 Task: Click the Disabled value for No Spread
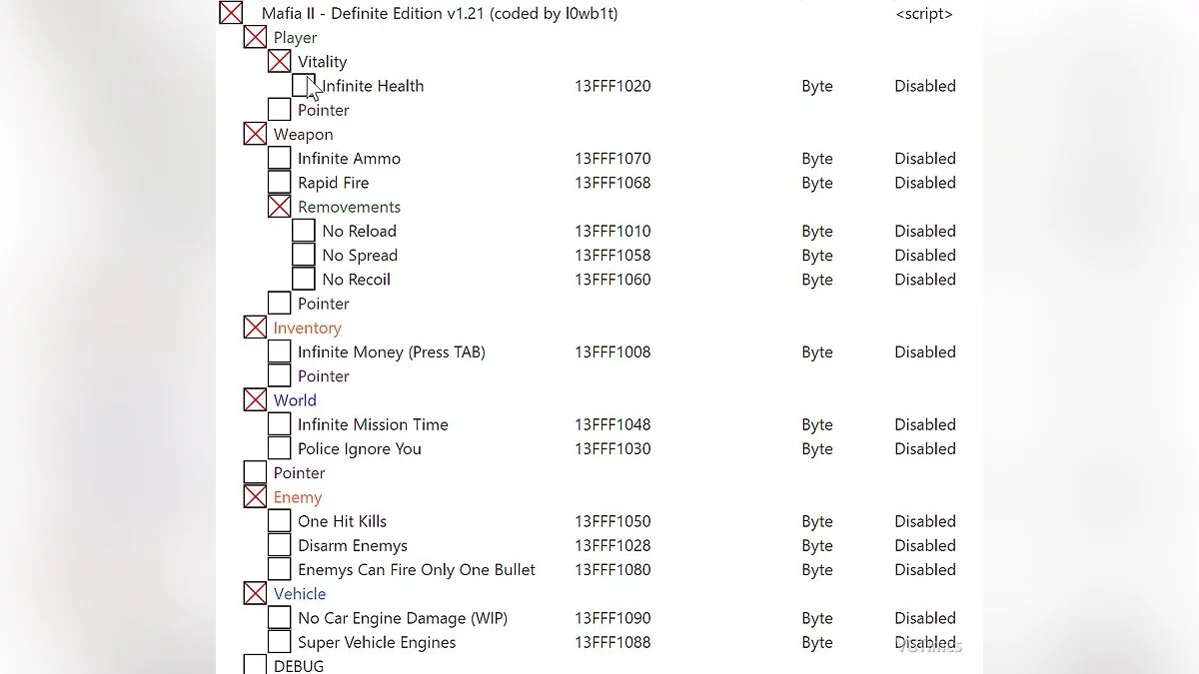924,256
